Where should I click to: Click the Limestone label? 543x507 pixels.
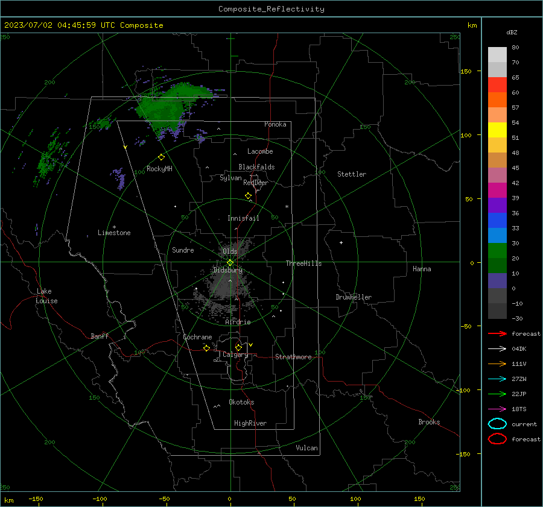[x=114, y=233]
